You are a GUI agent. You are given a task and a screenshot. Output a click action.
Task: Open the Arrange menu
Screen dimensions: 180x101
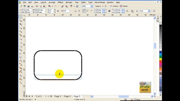pos(52,2)
